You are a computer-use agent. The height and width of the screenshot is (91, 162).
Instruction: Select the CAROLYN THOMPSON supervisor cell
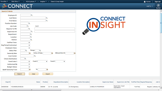[x=97, y=87]
